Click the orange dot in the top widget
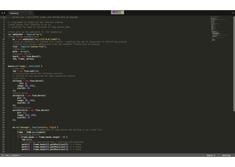 (122, 12)
